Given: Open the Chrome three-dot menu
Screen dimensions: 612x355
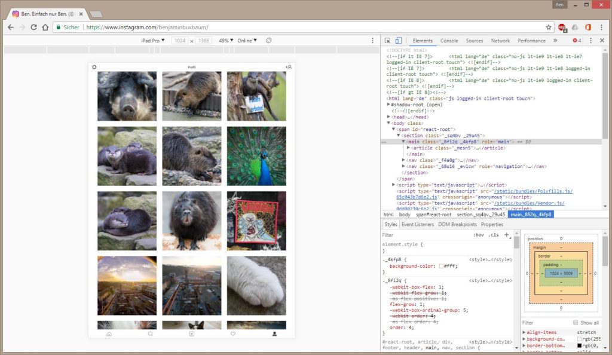Looking at the screenshot, I should [601, 27].
